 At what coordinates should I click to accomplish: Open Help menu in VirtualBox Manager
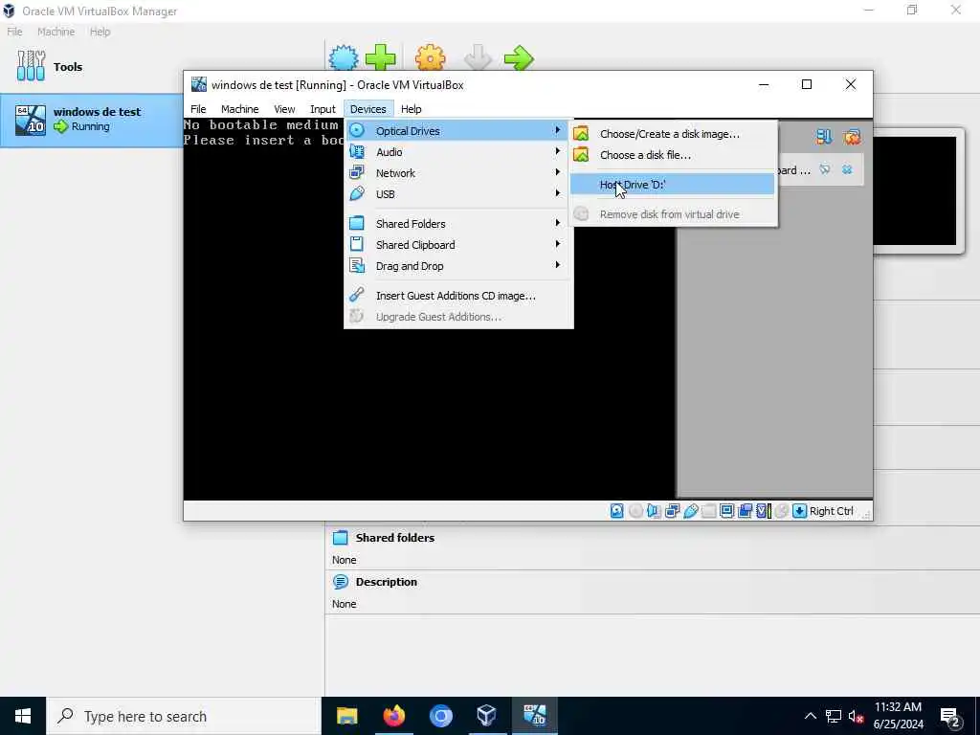point(100,32)
